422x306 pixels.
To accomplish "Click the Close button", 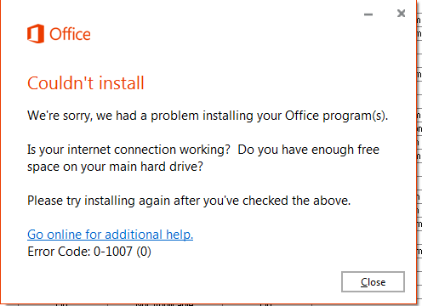I will point(373,282).
